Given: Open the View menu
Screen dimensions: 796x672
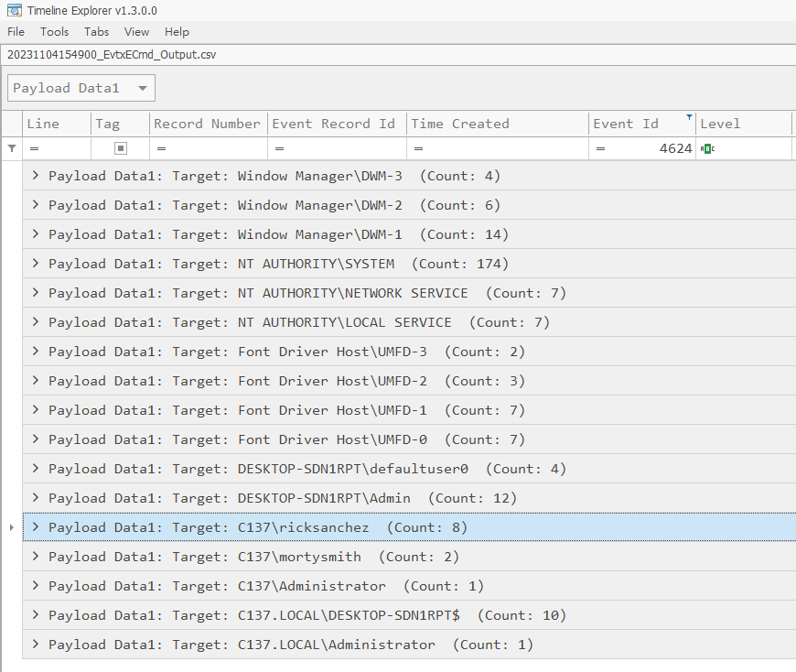Looking at the screenshot, I should pos(136,32).
